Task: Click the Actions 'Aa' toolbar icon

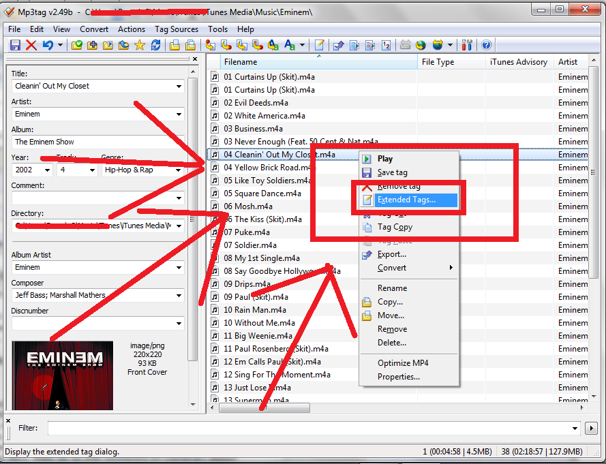Action: [x=273, y=45]
